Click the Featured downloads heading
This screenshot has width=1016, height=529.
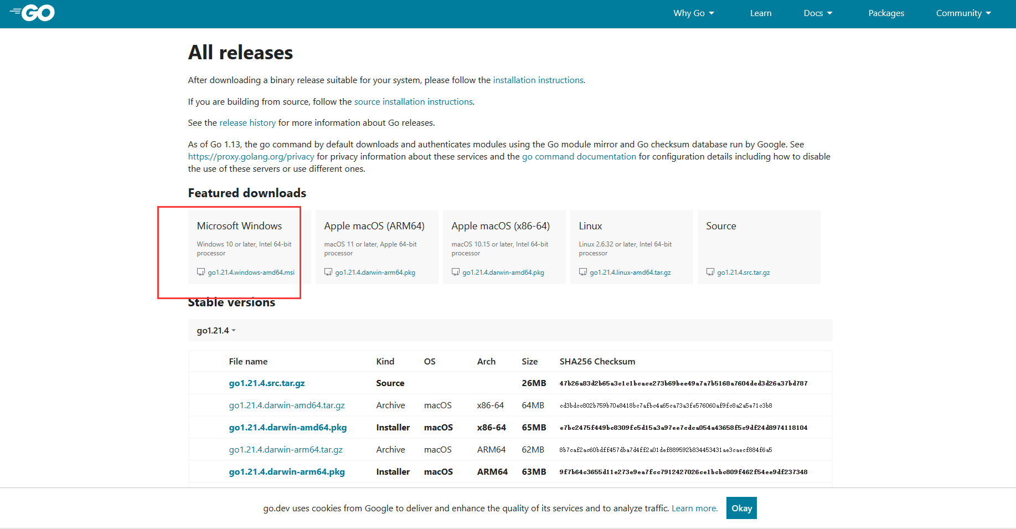[x=247, y=193]
